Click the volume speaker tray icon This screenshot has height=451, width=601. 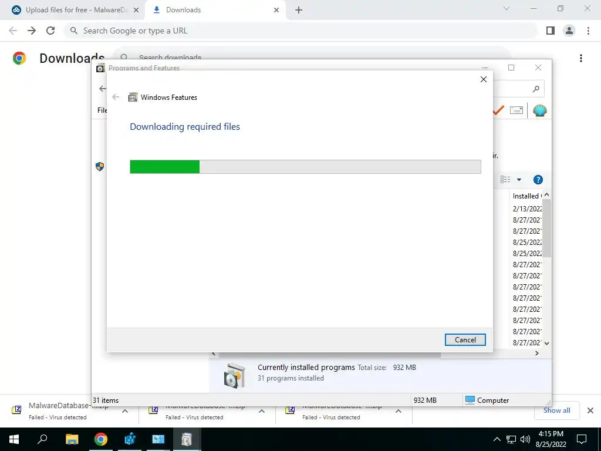tap(525, 439)
